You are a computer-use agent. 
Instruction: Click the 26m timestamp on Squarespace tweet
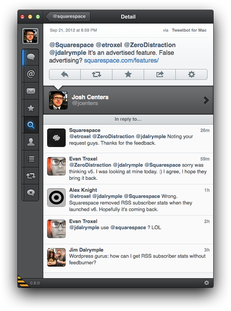[205, 130]
